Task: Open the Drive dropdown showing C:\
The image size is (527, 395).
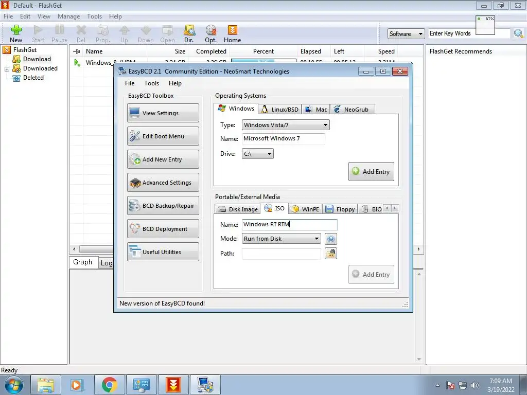Action: (257, 154)
